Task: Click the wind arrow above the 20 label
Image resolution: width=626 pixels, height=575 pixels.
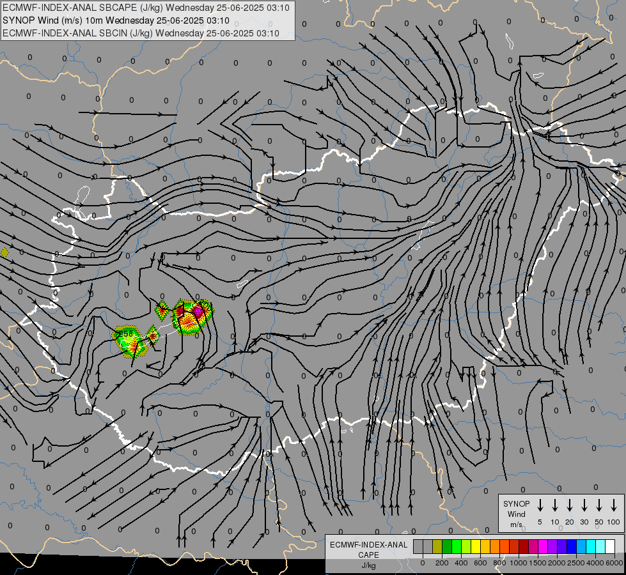Action: click(570, 505)
